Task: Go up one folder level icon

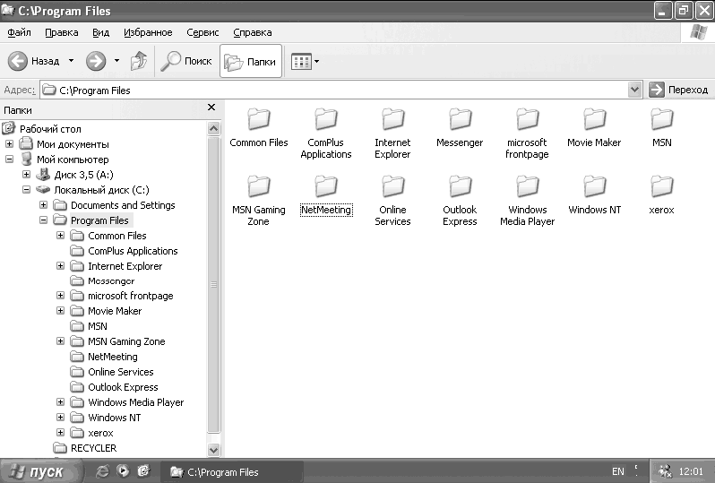Action: tap(139, 61)
